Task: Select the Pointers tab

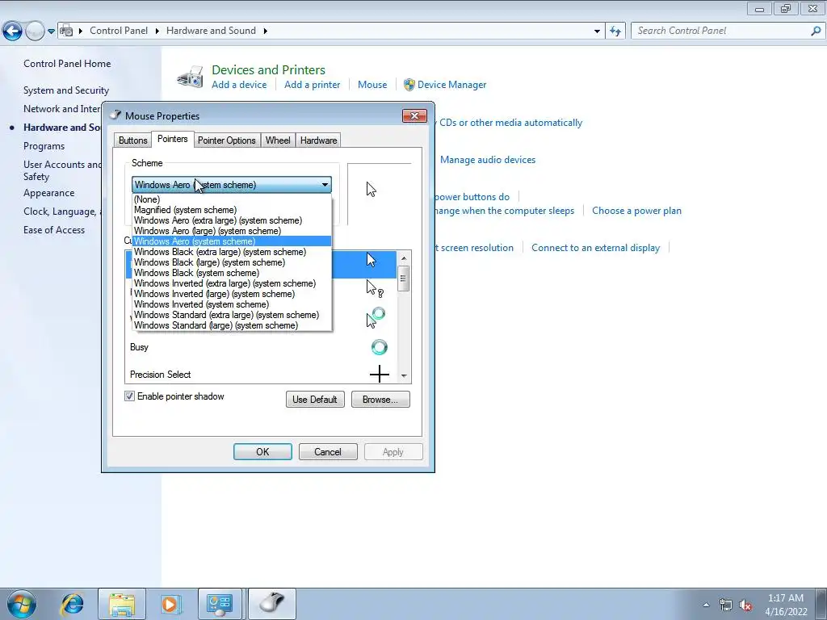Action: (173, 139)
